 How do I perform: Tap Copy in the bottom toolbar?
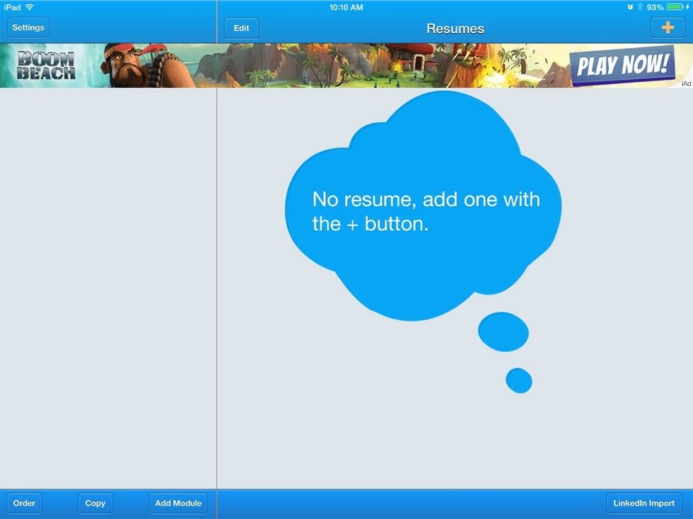click(x=95, y=503)
